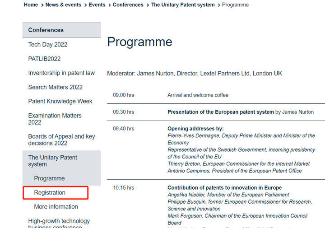The width and height of the screenshot is (325, 228).
Task: Open High-growth technology business conference
Action: click(59, 223)
